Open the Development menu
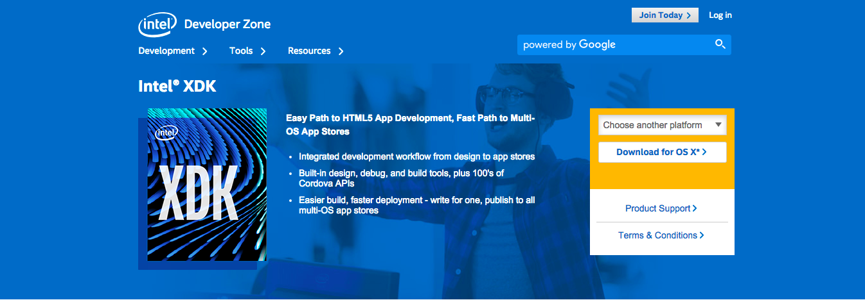Viewport: 865px width, 300px height. (x=173, y=51)
